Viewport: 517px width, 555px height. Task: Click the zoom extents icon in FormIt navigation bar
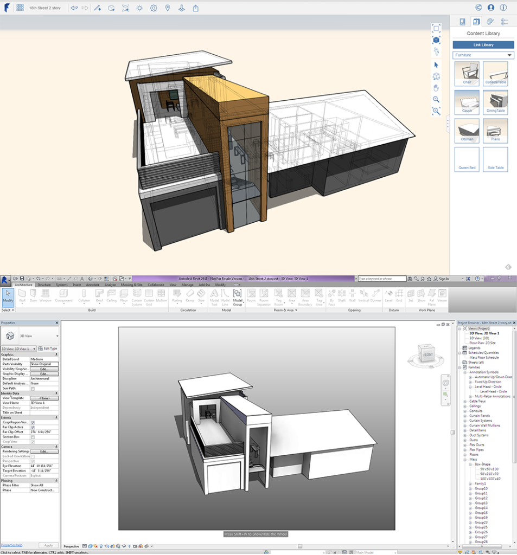[x=436, y=111]
